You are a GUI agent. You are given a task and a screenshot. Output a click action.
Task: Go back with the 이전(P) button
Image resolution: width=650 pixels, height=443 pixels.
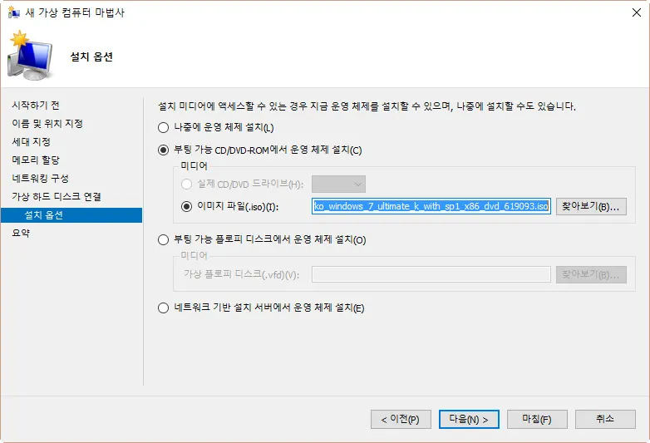pyautogui.click(x=401, y=420)
